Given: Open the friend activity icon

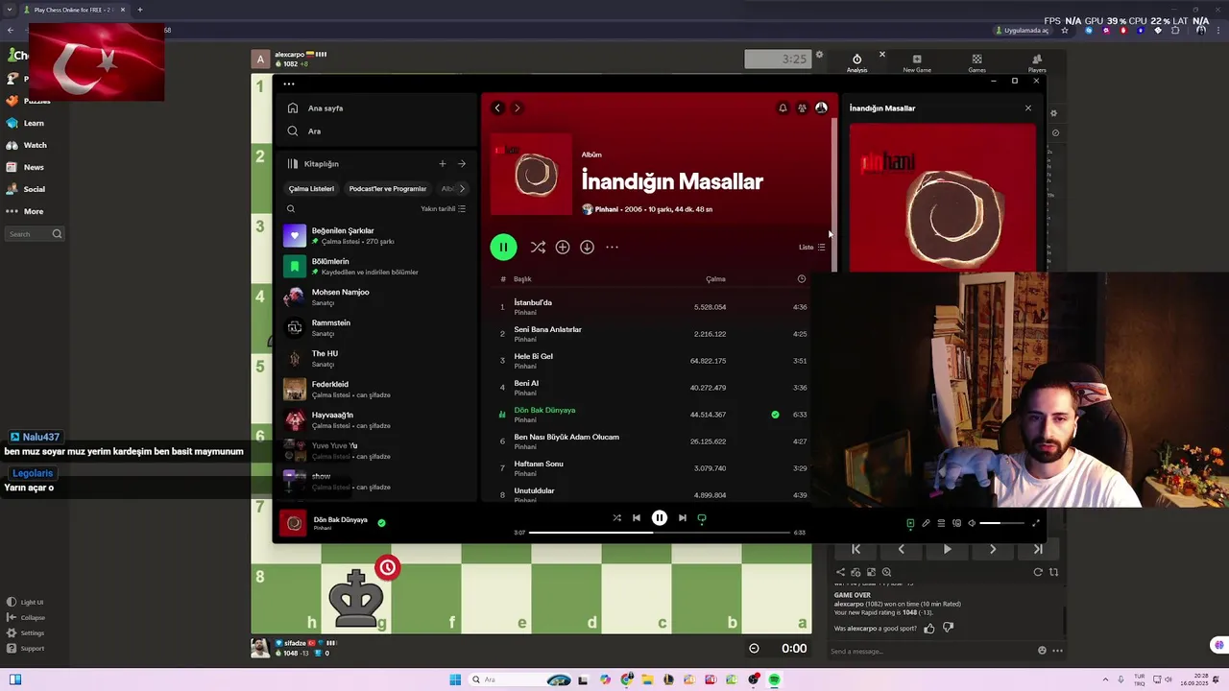Looking at the screenshot, I should [x=802, y=107].
